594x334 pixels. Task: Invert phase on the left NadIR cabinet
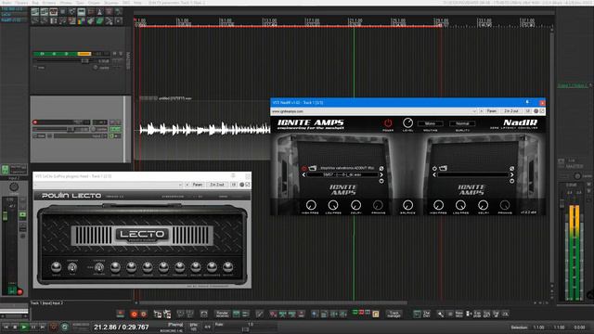point(381,168)
